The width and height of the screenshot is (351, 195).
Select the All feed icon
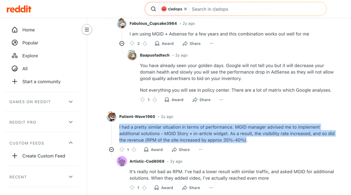tap(15, 69)
